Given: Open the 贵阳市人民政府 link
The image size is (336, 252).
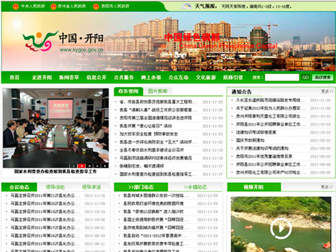Looking at the screenshot, I should pos(115,6).
